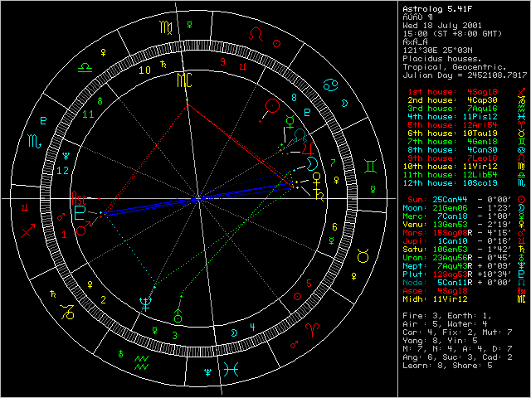Select the time '15:00 (ST +8:00 GMT)'
Screen dimensions: 531x398
pyautogui.click(x=452, y=34)
